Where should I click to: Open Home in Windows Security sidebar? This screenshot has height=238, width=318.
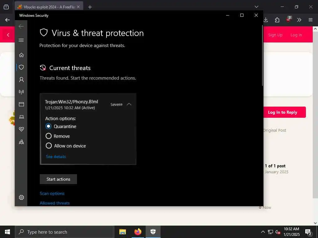click(21, 55)
